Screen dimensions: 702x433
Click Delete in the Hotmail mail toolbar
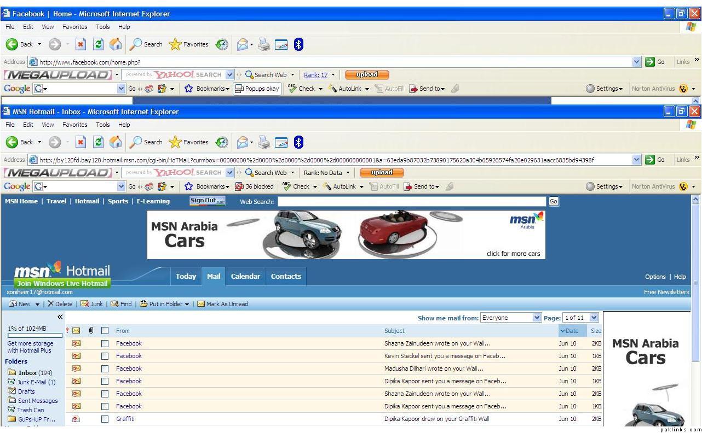[60, 304]
